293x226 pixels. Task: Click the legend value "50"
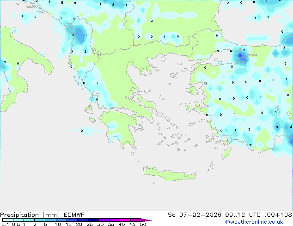[143, 224]
